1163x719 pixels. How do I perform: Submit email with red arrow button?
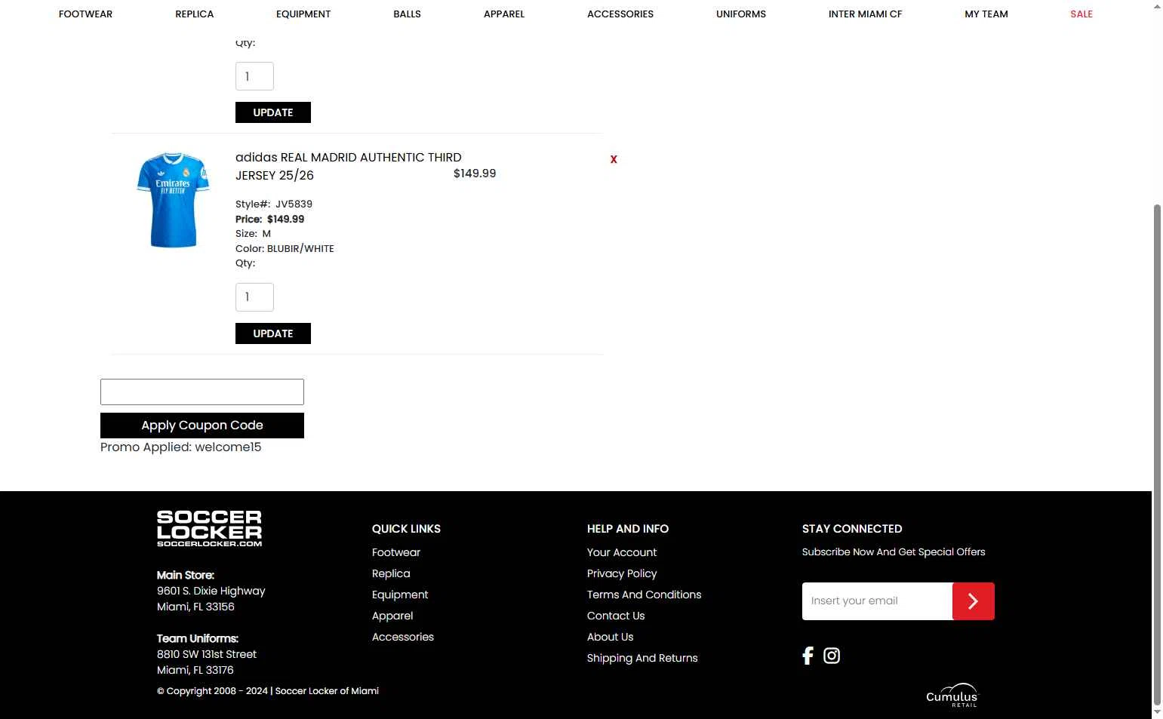pyautogui.click(x=974, y=601)
